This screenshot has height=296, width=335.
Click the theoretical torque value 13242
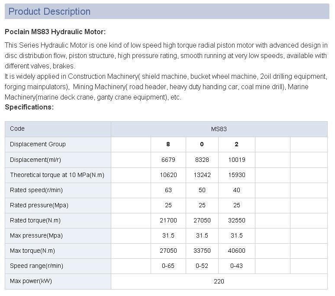202,175
